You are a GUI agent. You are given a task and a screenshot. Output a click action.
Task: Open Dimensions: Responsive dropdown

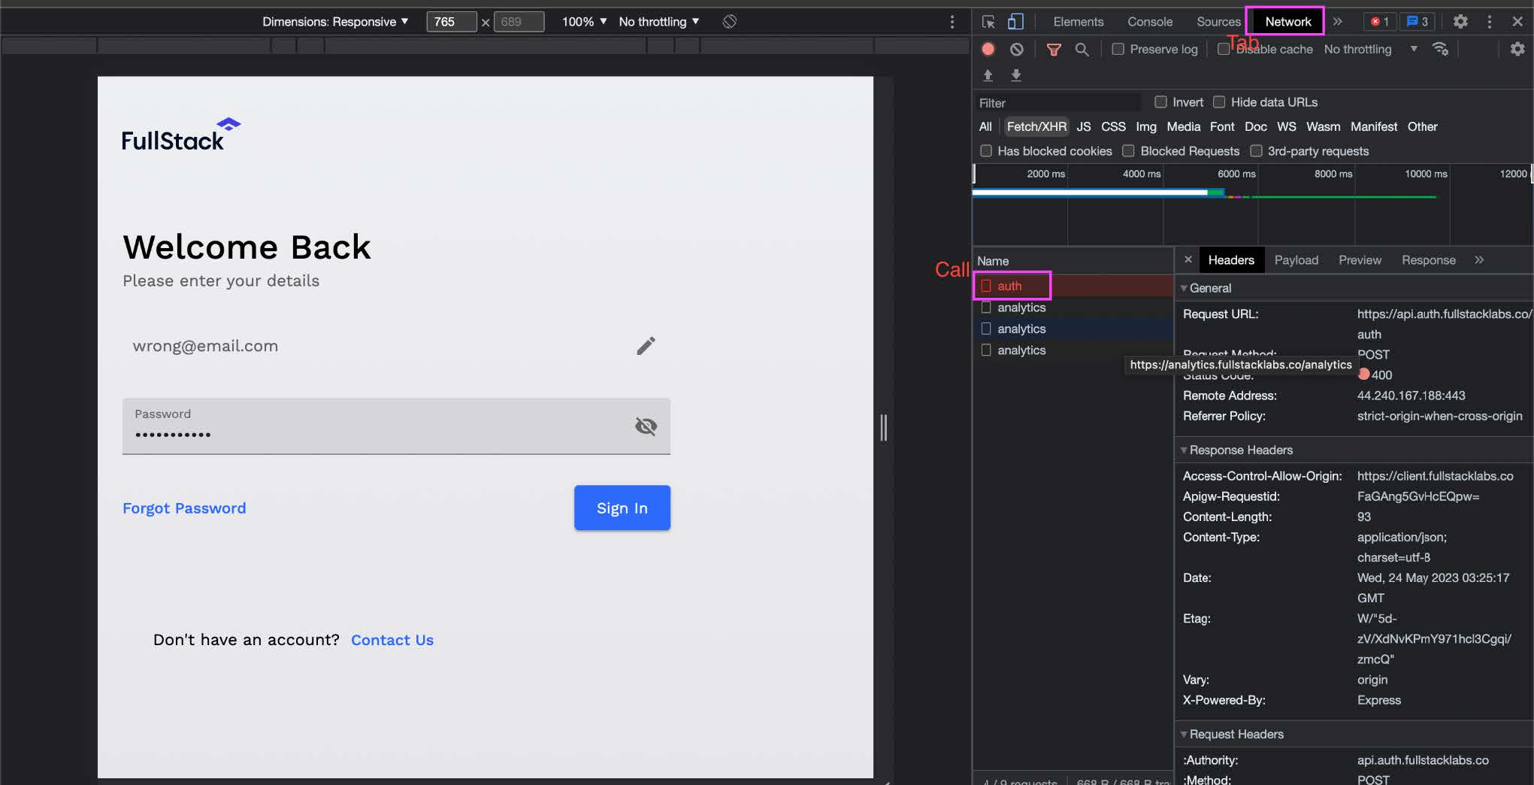point(335,22)
